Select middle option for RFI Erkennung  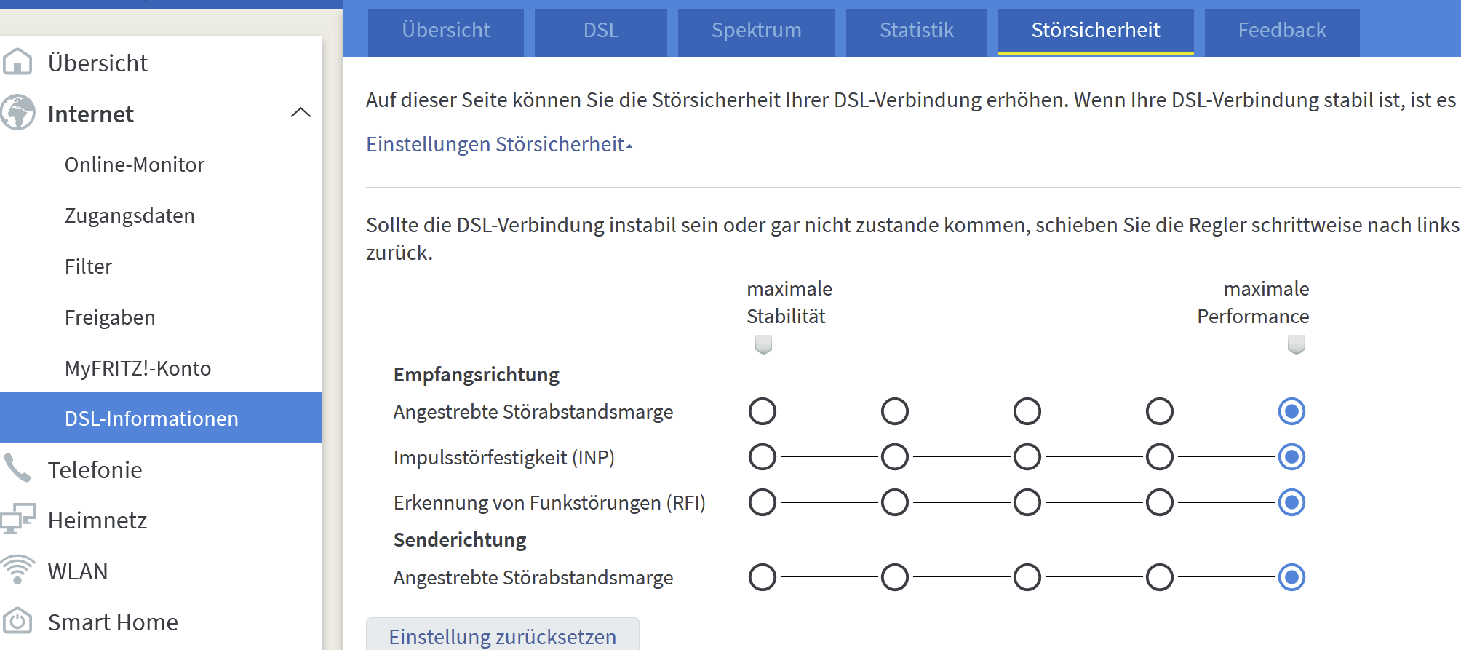coord(1027,502)
